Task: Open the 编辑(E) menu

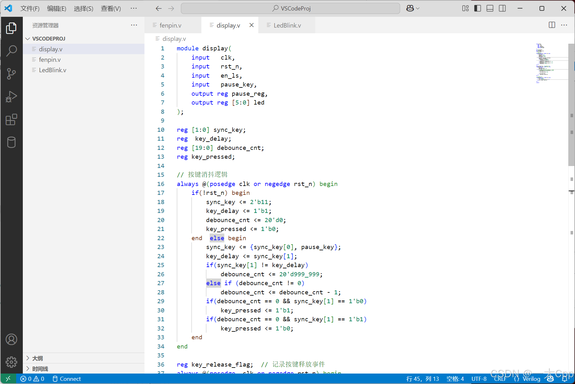Action: (57, 9)
